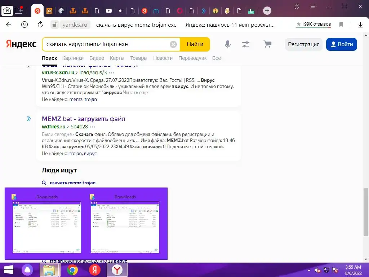Viewport: 369px width, 277px height.
Task: Switch to the tab with speaker icon
Action: click(x=120, y=11)
